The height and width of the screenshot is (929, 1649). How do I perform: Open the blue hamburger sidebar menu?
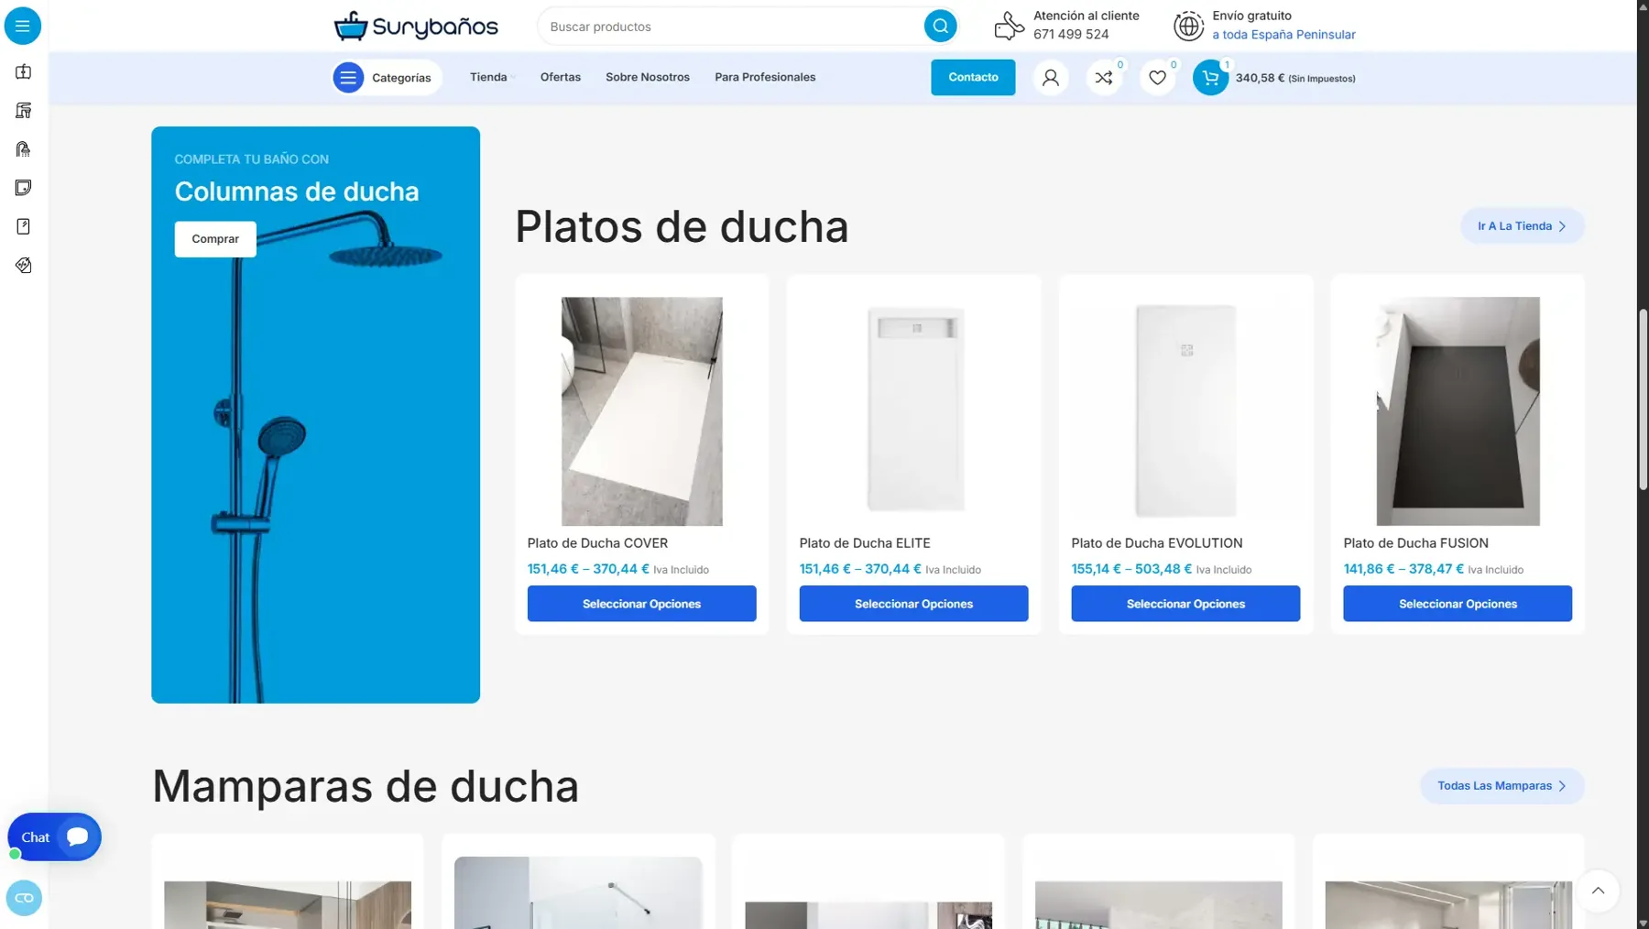pos(23,26)
